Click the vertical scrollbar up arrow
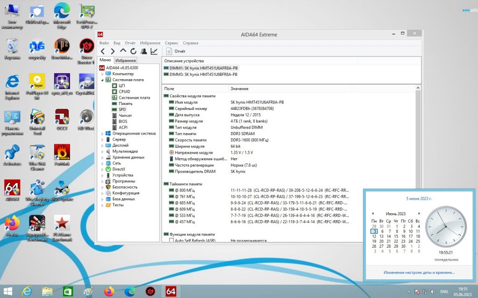Viewport: 478px width, 298px height. 418,88
